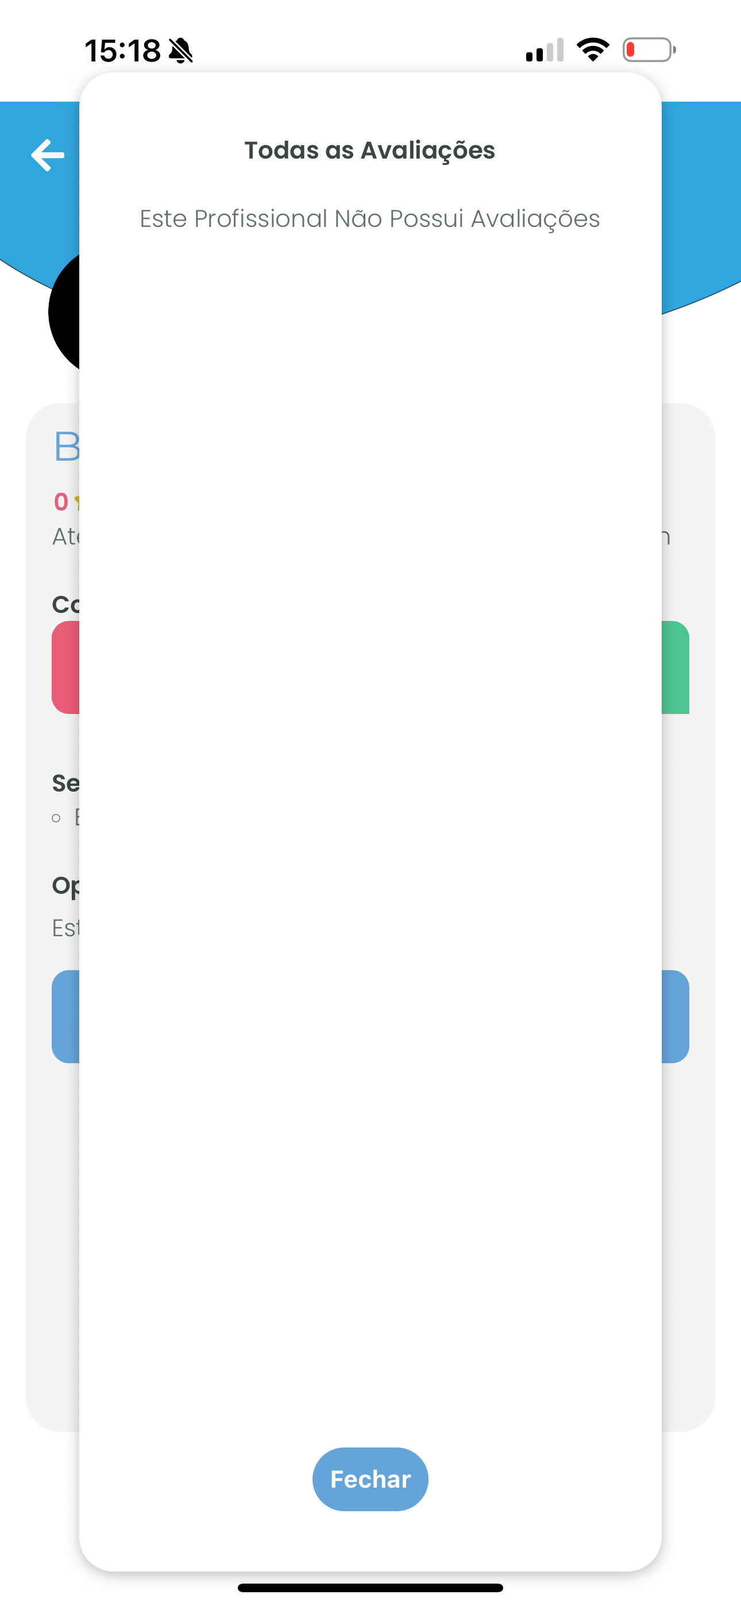
Task: Tap the cellular signal bars icon
Action: [x=545, y=51]
